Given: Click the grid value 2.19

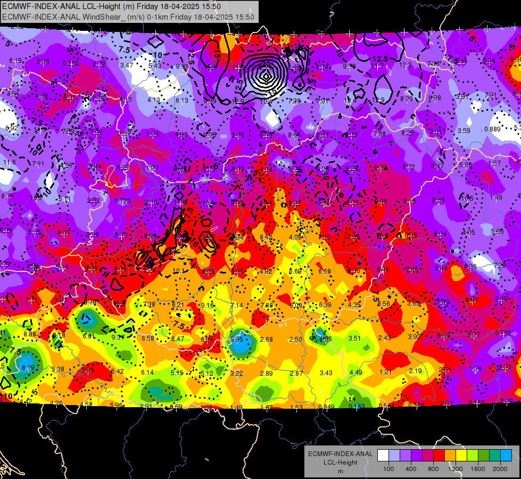Looking at the screenshot, I should (x=415, y=370).
